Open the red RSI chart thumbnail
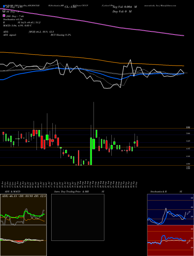194x256 pixels. pyautogui.click(x=170, y=240)
